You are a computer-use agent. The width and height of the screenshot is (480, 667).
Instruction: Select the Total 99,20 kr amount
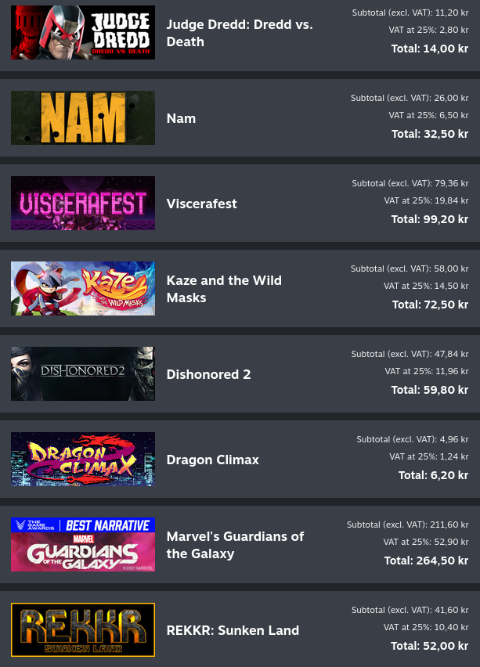[430, 219]
